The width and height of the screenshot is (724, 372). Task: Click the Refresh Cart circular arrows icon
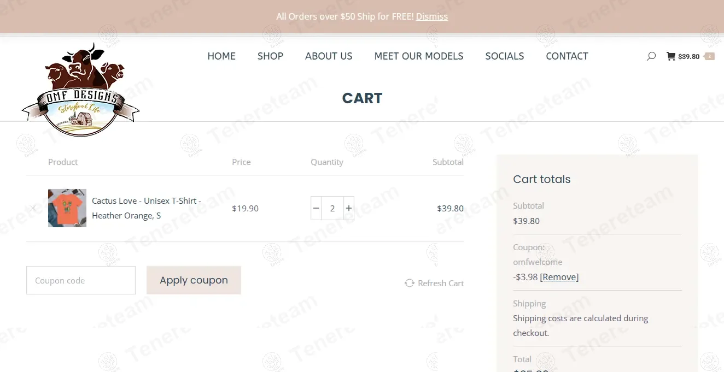pyautogui.click(x=410, y=283)
